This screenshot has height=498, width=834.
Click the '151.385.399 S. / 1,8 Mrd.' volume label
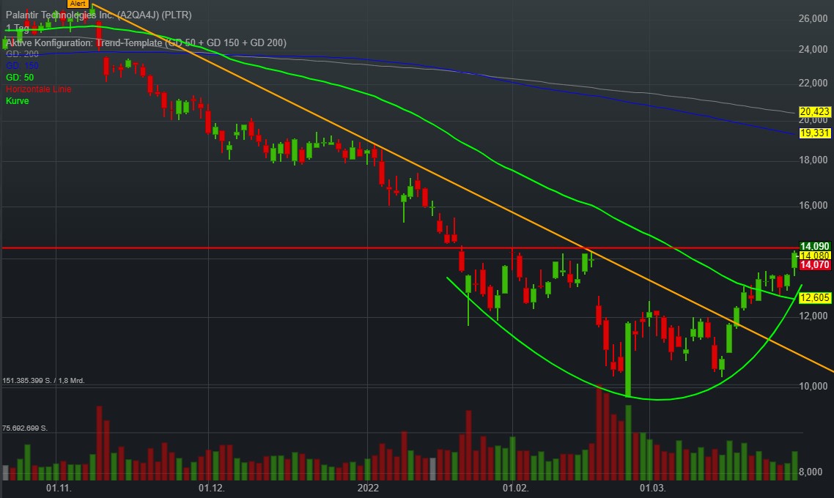44,381
